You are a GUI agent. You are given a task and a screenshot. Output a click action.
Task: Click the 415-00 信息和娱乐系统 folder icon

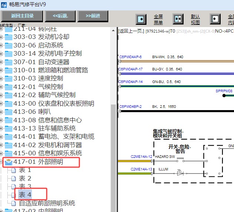(9, 153)
